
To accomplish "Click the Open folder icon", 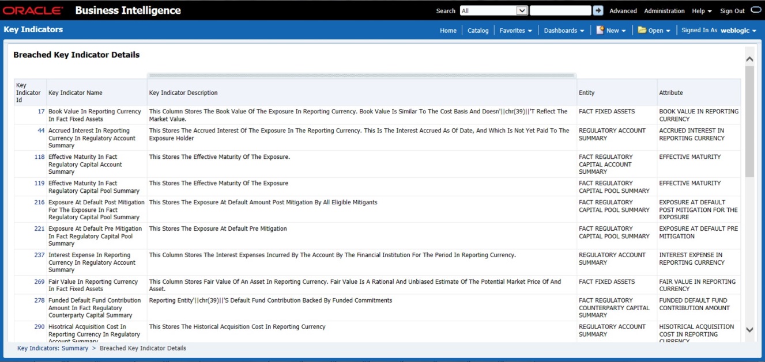I will [x=642, y=30].
